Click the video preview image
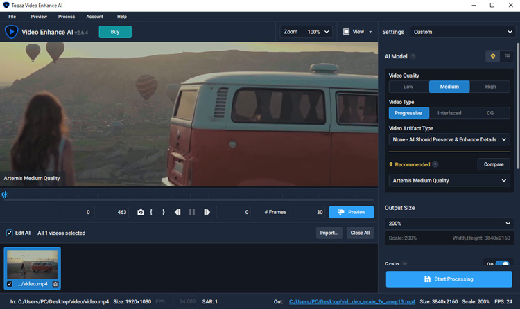 pos(189,114)
